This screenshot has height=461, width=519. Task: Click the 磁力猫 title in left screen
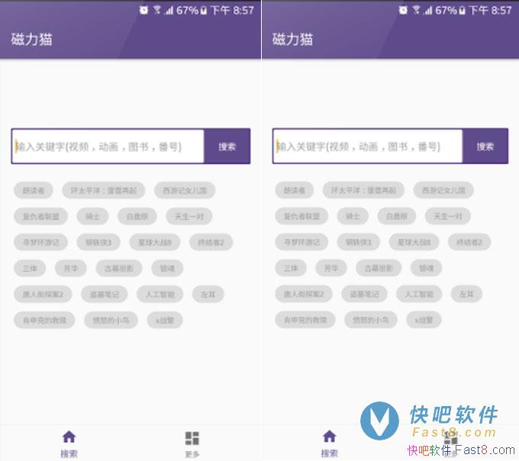[x=31, y=39]
